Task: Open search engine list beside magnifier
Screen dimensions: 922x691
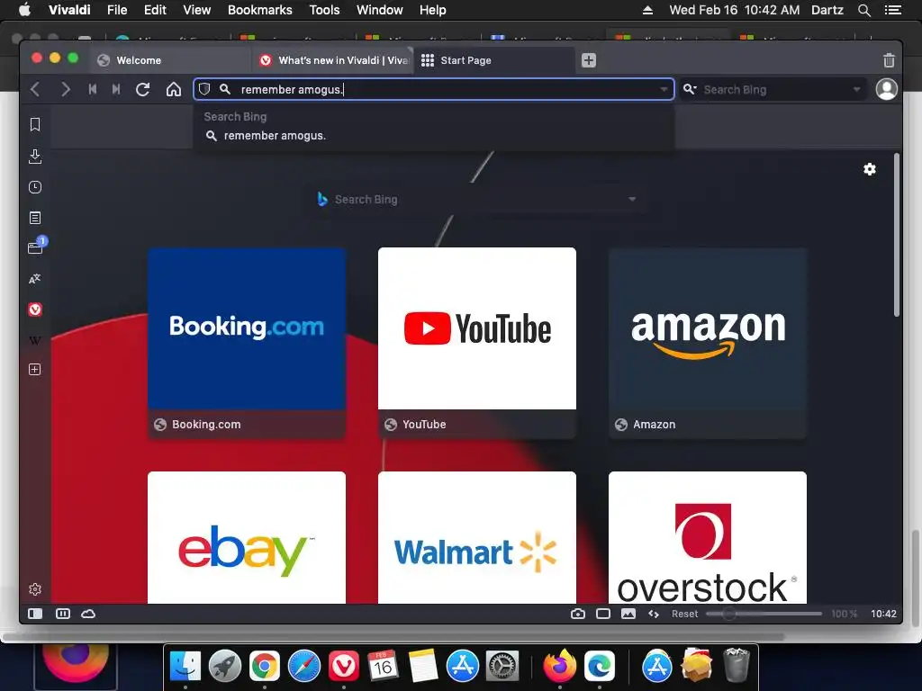Action: tap(690, 89)
